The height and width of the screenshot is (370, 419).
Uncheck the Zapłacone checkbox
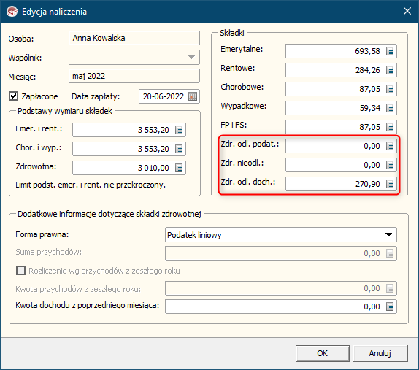click(x=14, y=96)
